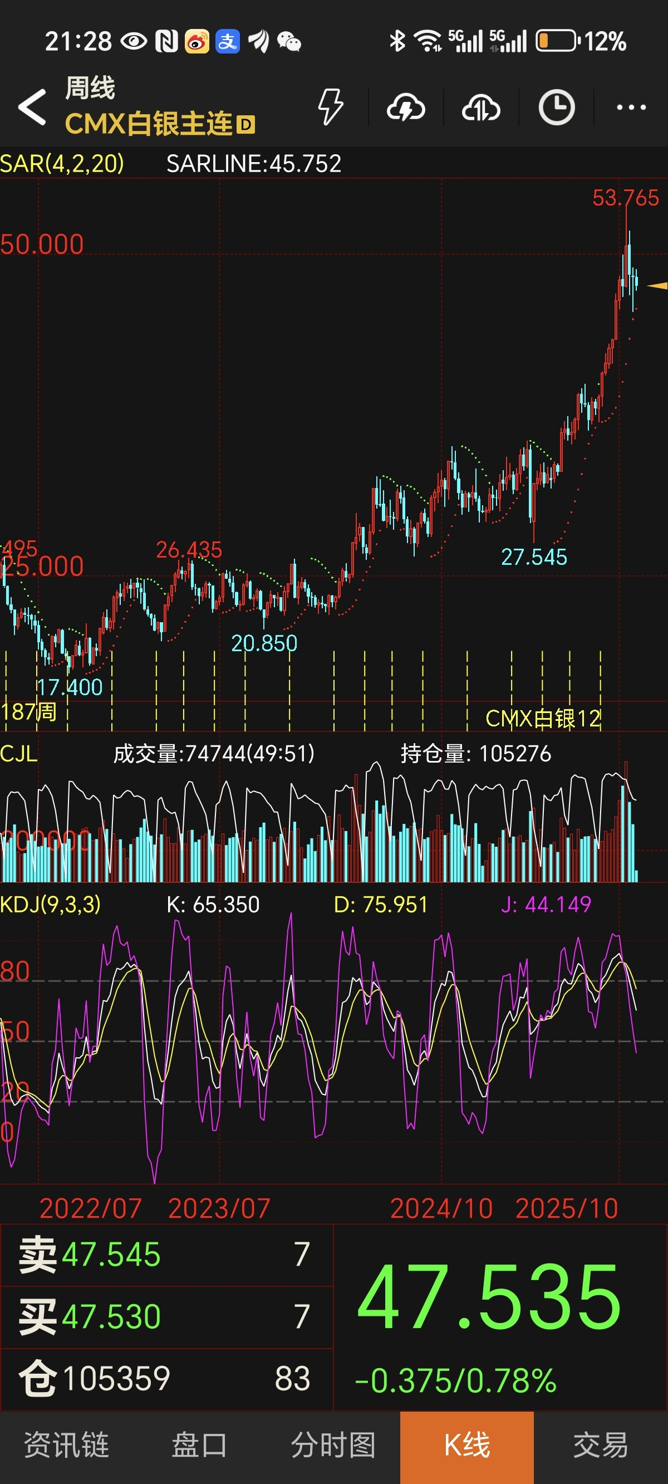Go back with the left arrow

pos(32,106)
